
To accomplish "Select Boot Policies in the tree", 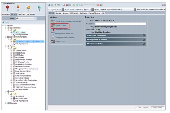I will 19,57.
